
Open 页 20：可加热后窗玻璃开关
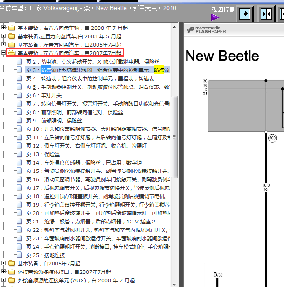click(x=98, y=213)
